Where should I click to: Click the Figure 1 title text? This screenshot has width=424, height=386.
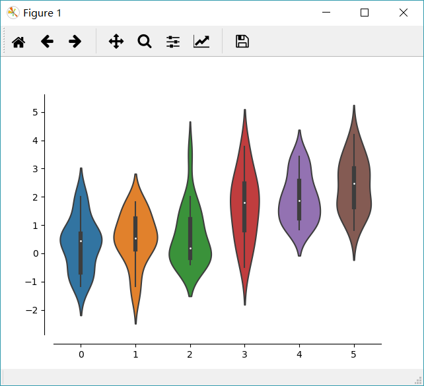(42, 13)
